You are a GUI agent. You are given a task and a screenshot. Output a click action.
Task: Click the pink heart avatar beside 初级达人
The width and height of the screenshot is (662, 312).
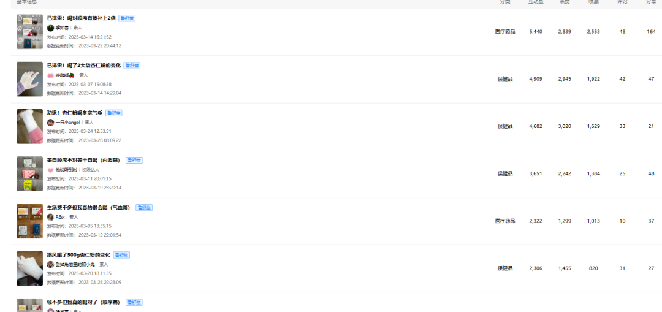[50, 170]
